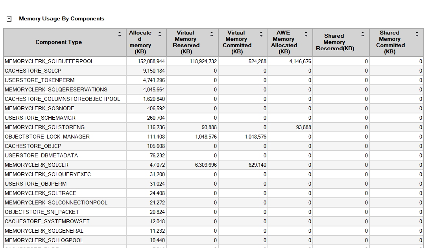Viewport: 441px width, 248px height.
Task: Click the Component Type header label
Action: click(x=59, y=42)
